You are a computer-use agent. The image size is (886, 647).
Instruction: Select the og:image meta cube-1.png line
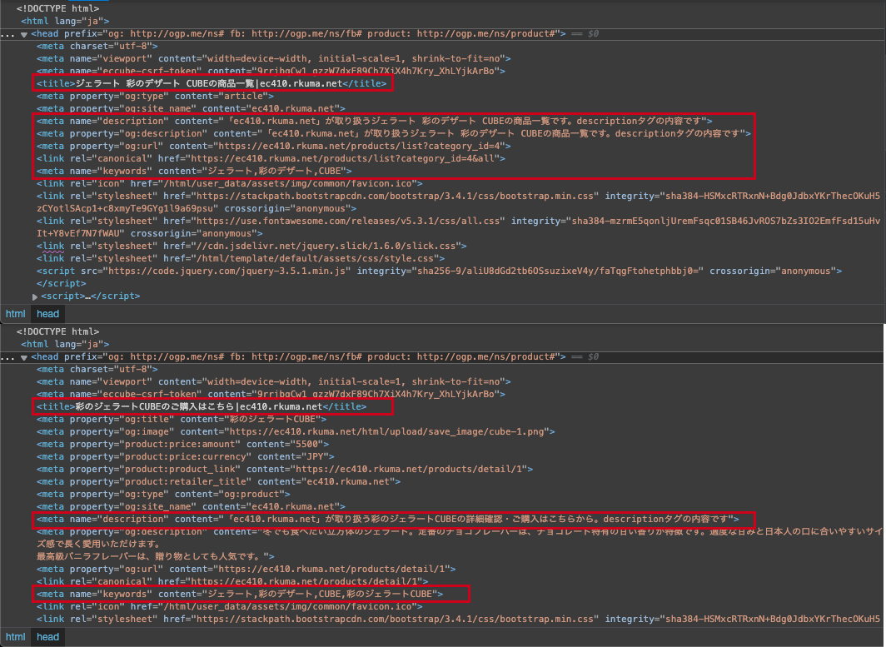(x=296, y=431)
